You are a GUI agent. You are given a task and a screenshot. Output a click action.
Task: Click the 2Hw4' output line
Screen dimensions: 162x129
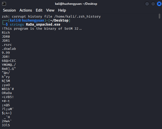(7, 121)
